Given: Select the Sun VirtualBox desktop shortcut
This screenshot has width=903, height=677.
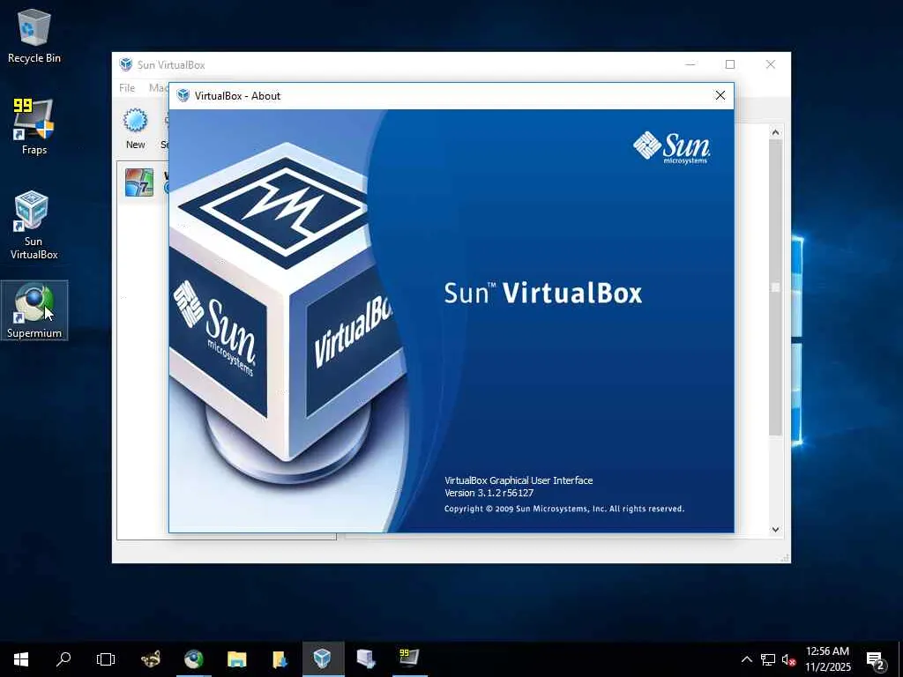Looking at the screenshot, I should [x=34, y=225].
